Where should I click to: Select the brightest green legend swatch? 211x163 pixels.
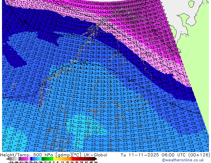(52, 159)
